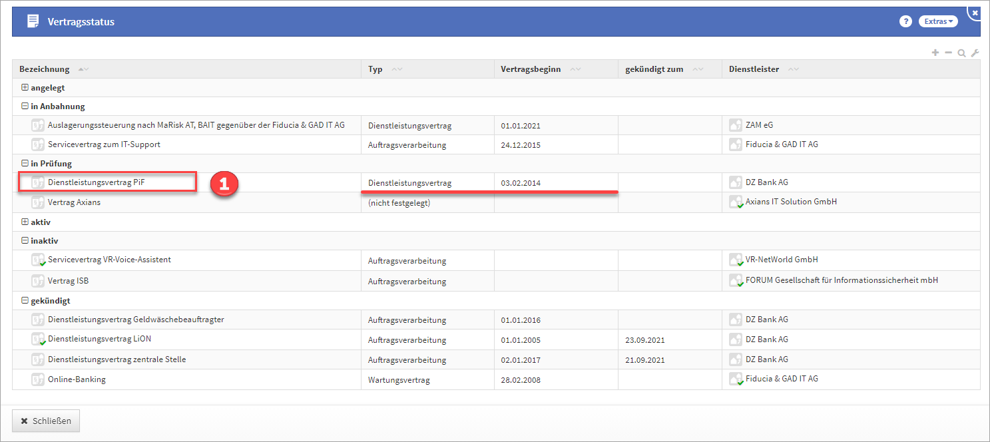Open table settings with wrench icon
This screenshot has height=442, width=990.
point(975,53)
